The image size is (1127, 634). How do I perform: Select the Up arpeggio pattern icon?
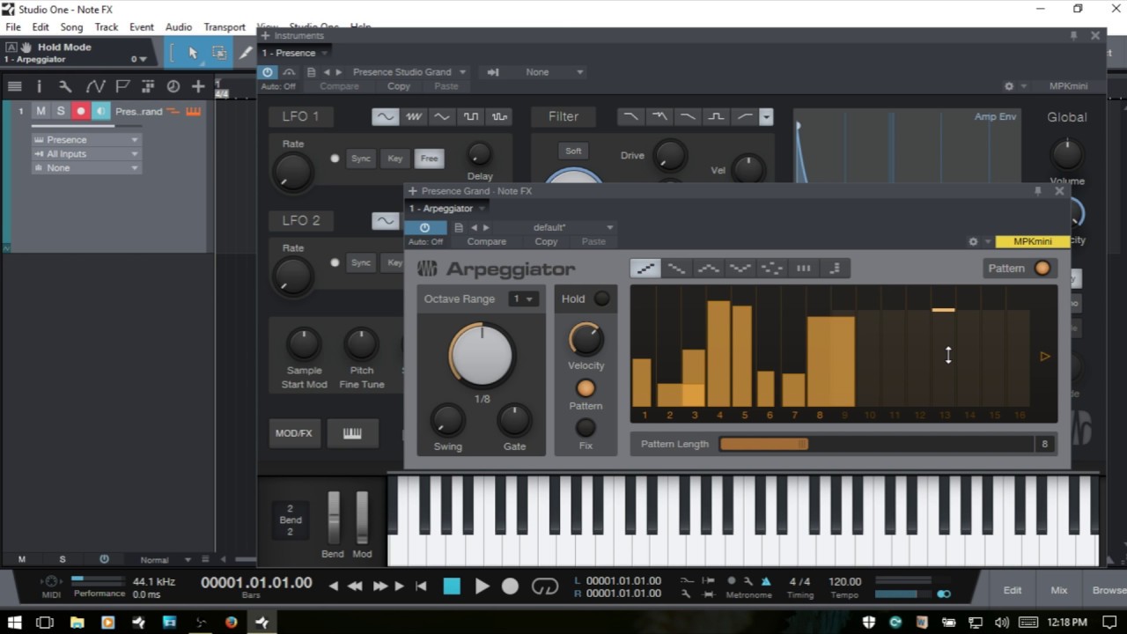tap(645, 269)
